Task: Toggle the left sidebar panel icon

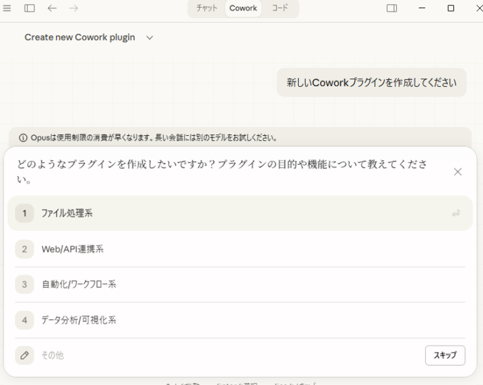Action: coord(30,8)
